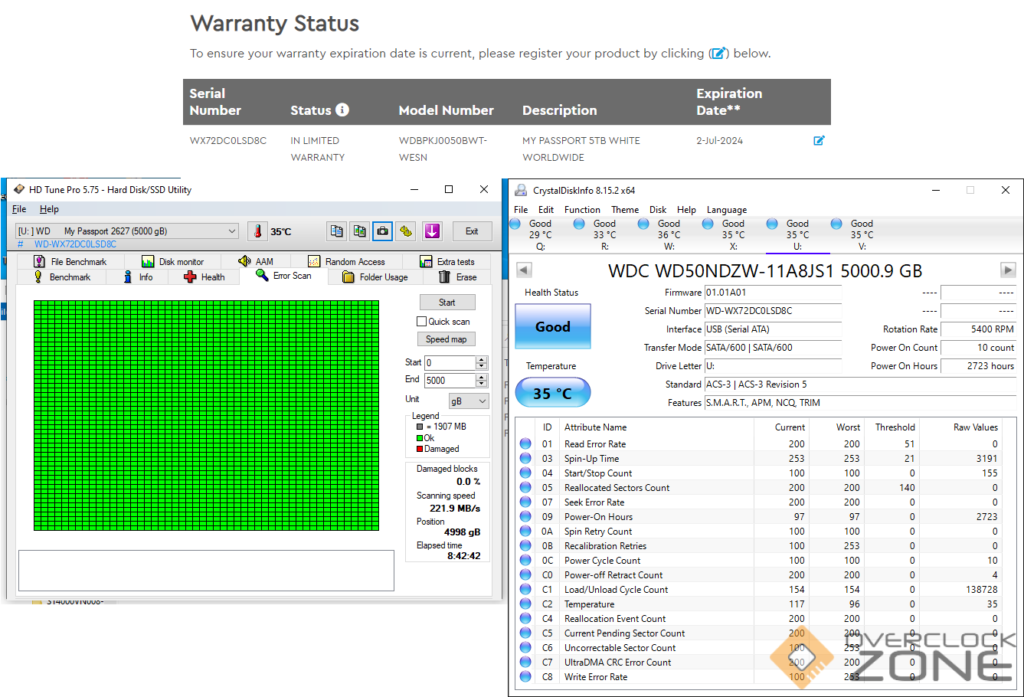Increase the Start value with spinner arrow
The height and width of the screenshot is (697, 1024).
[x=482, y=359]
